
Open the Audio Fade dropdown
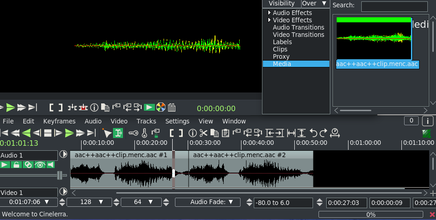coord(208,202)
